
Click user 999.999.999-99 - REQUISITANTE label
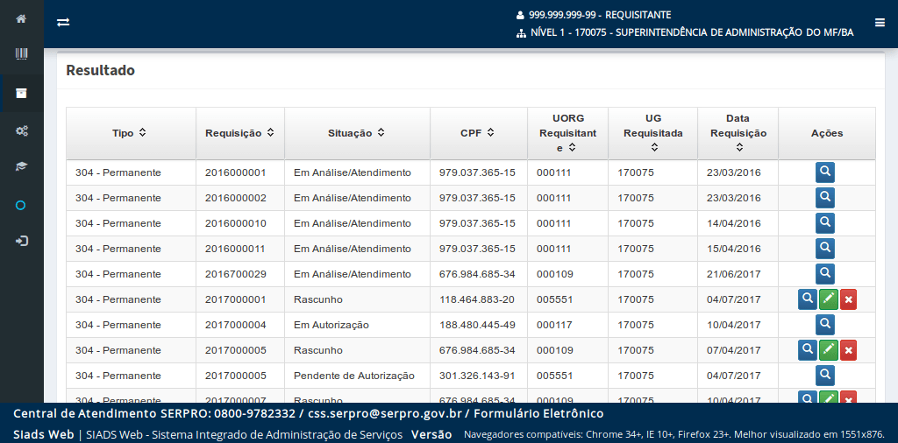tap(600, 15)
